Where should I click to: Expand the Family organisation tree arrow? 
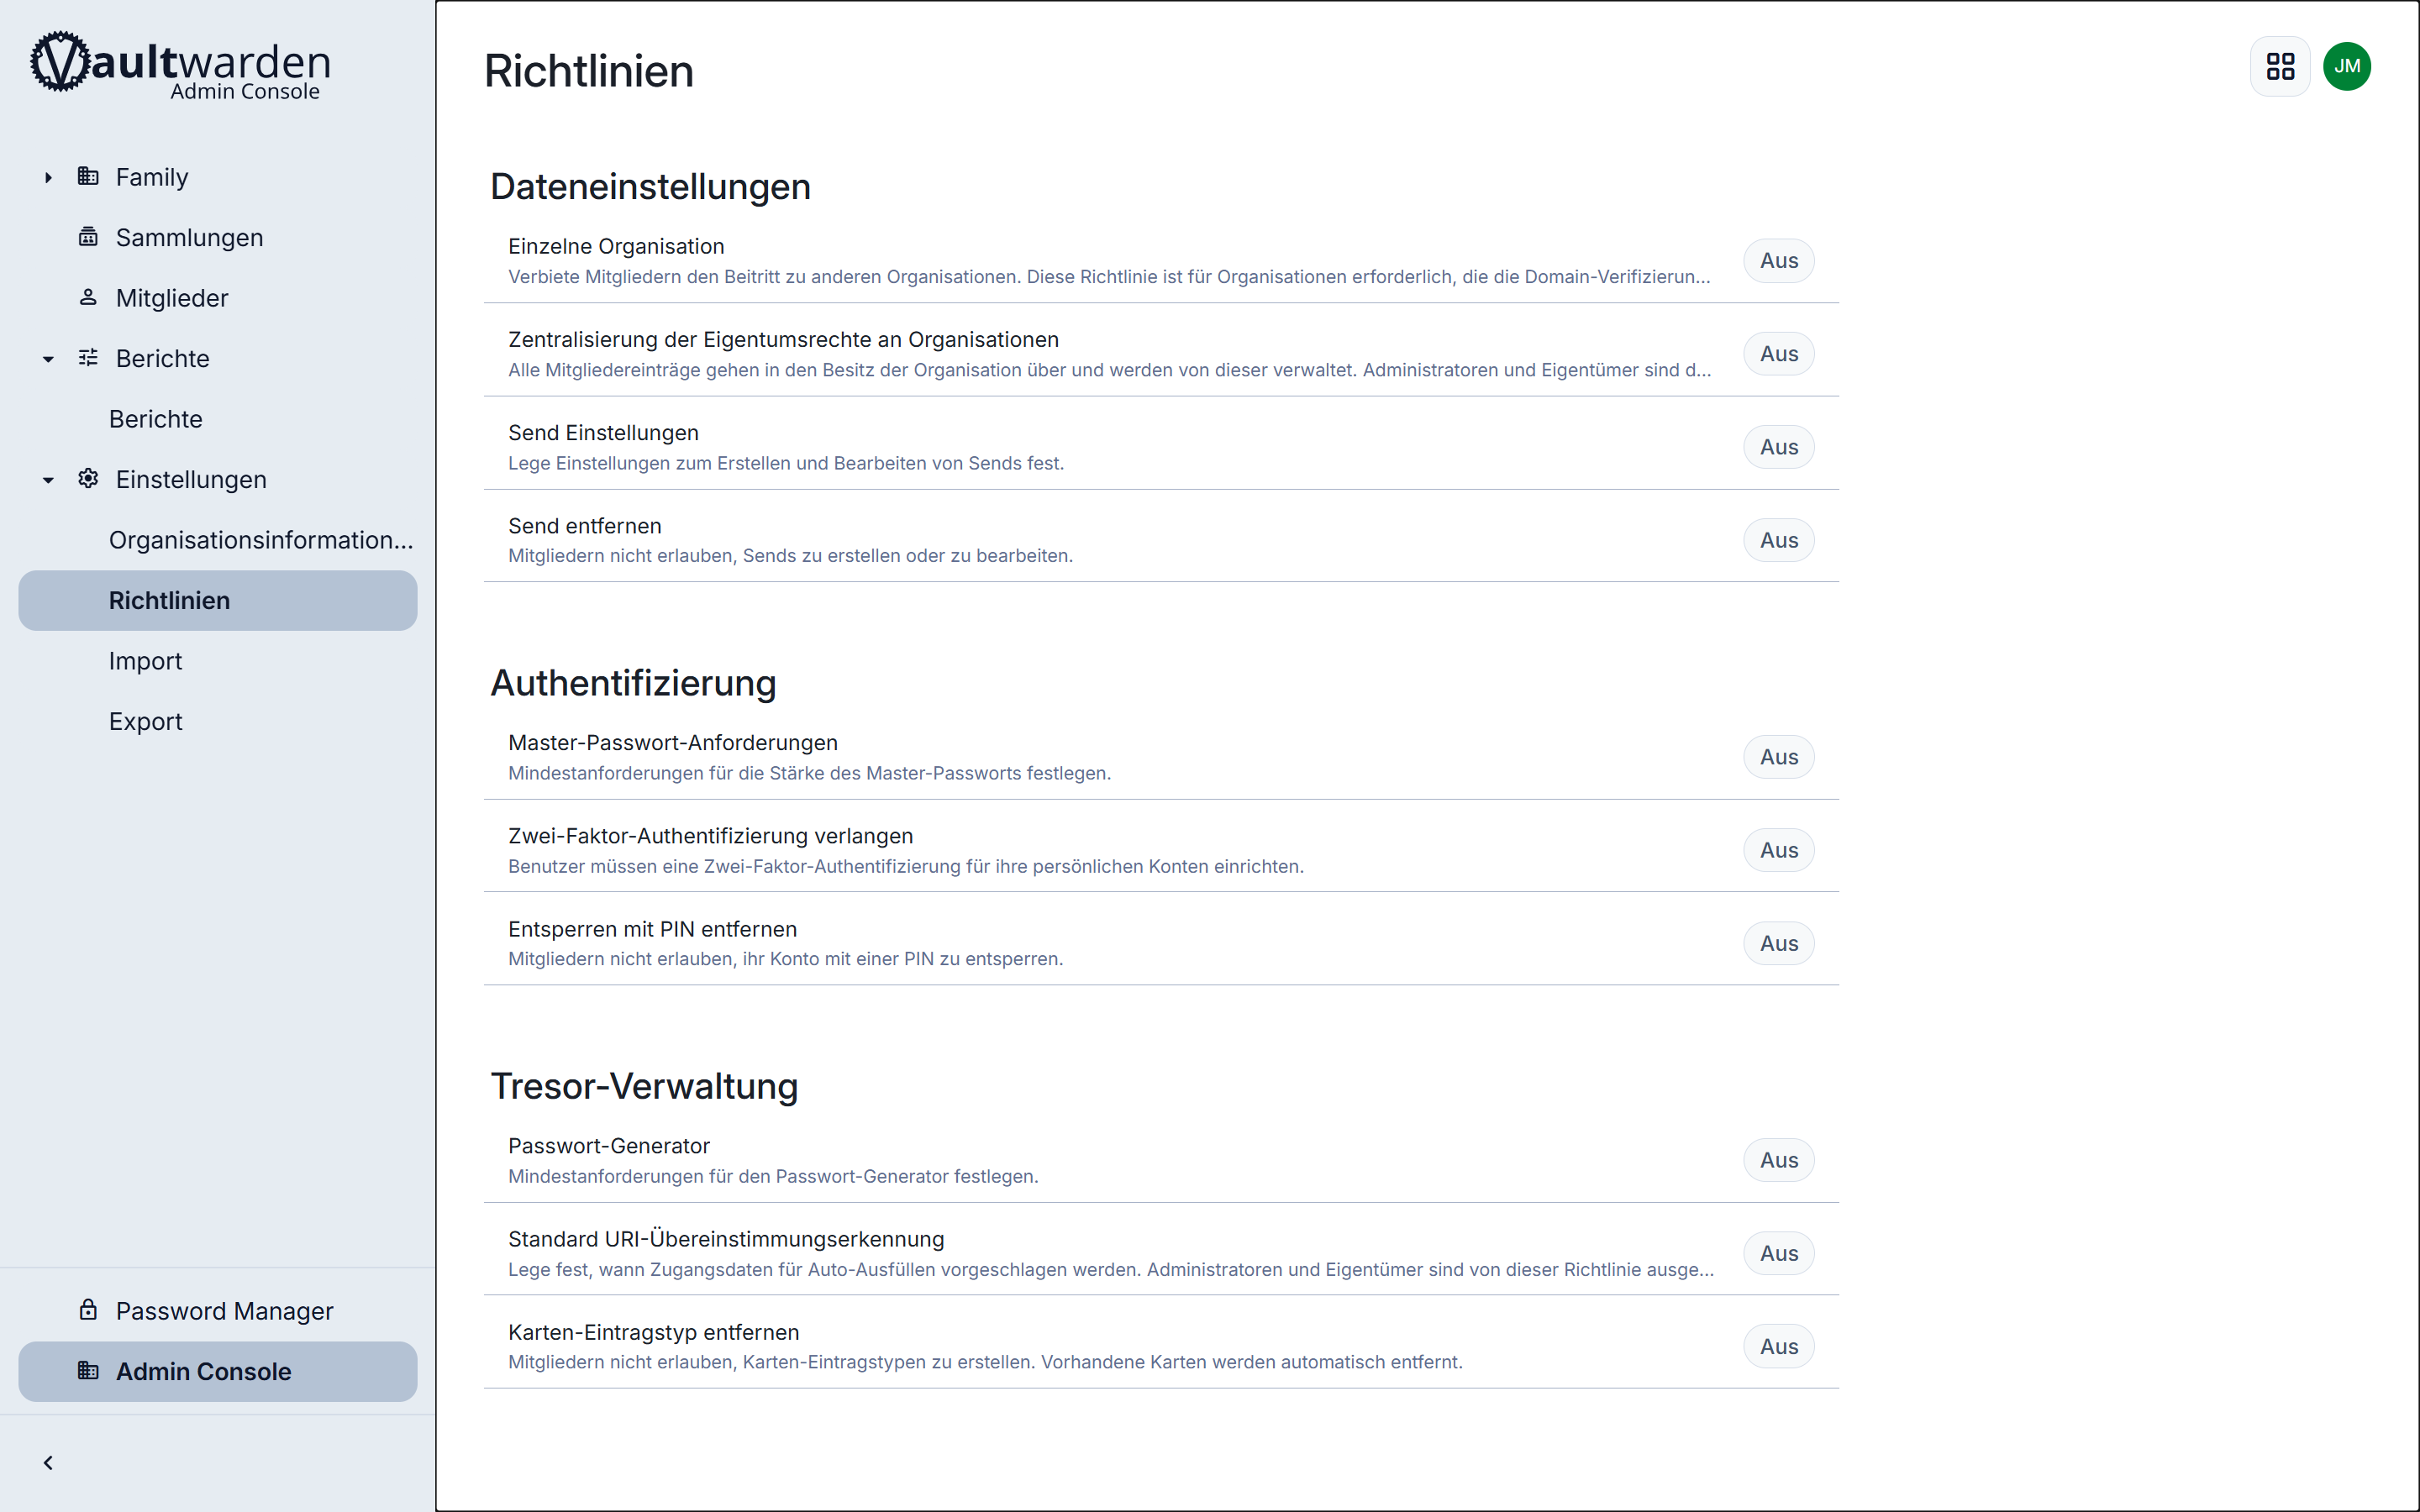(x=48, y=177)
